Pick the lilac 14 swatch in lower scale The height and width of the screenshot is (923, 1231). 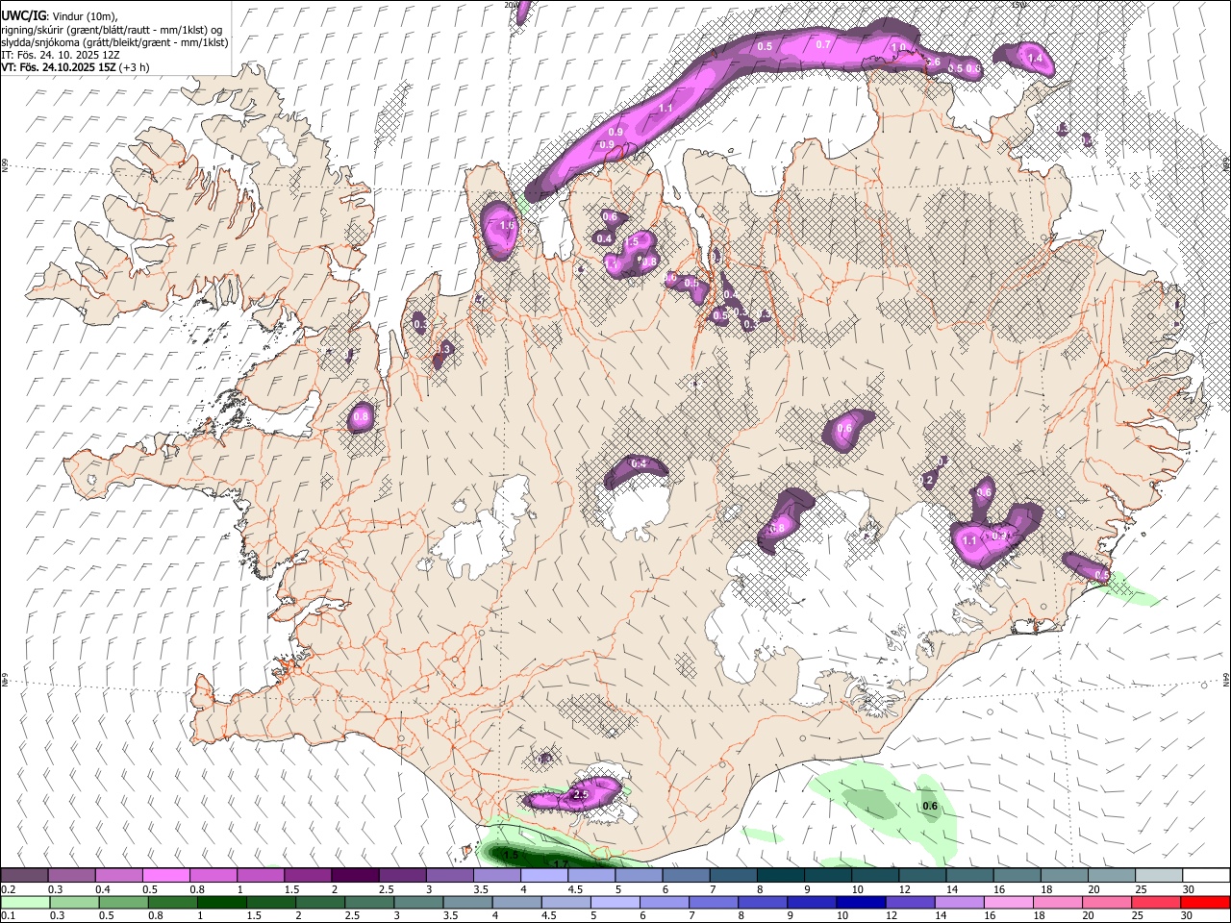point(959,902)
